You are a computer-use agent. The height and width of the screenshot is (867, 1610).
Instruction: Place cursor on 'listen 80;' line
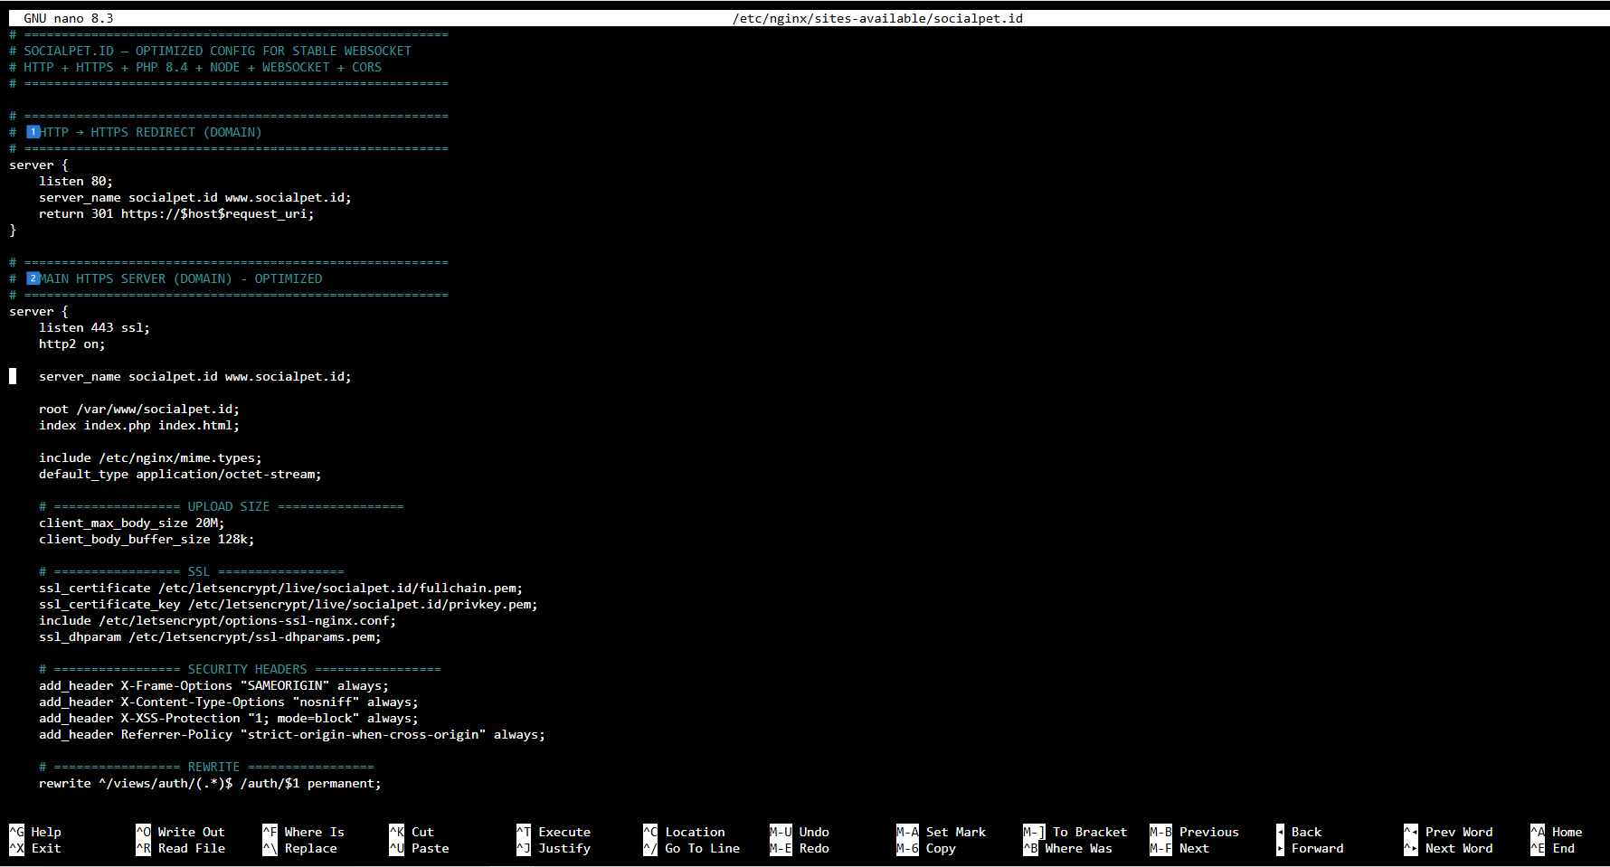(76, 181)
